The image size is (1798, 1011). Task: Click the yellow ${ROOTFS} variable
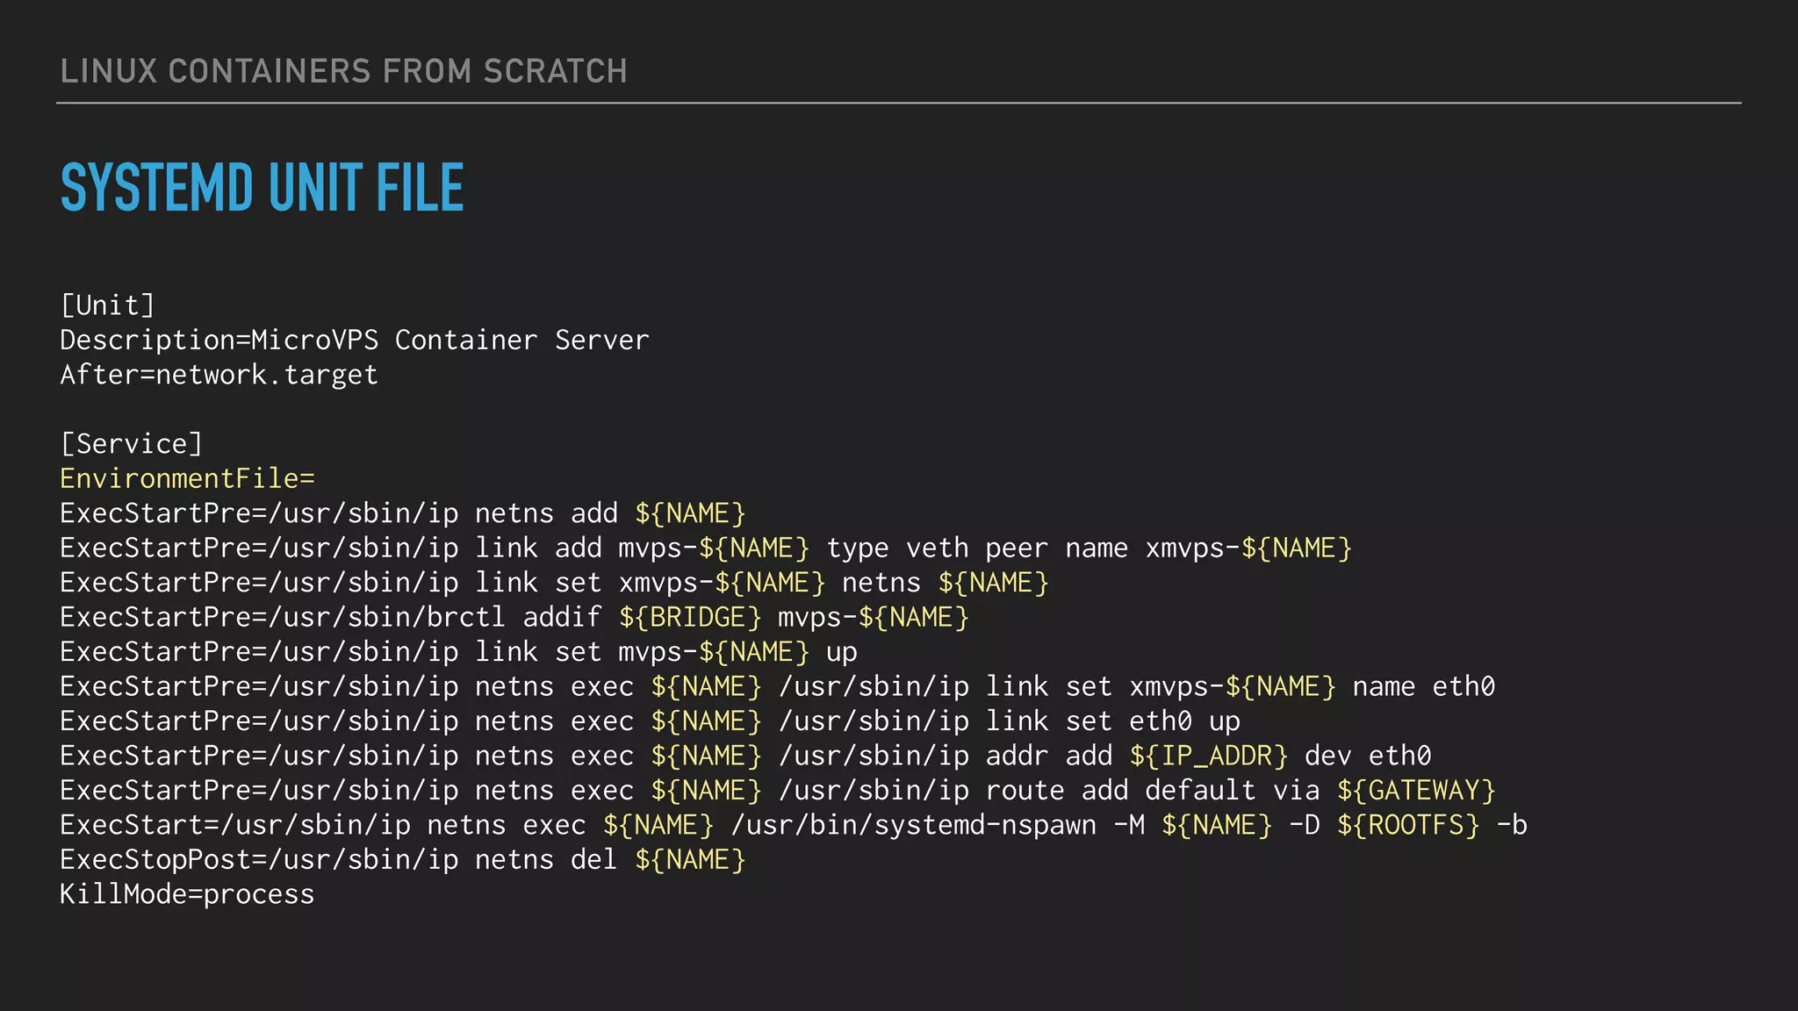tap(1407, 825)
